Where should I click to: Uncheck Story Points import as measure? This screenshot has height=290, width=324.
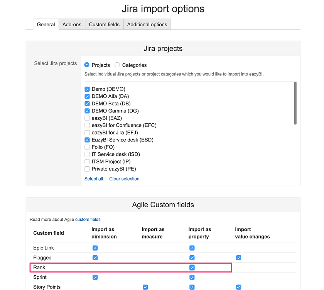(x=145, y=287)
